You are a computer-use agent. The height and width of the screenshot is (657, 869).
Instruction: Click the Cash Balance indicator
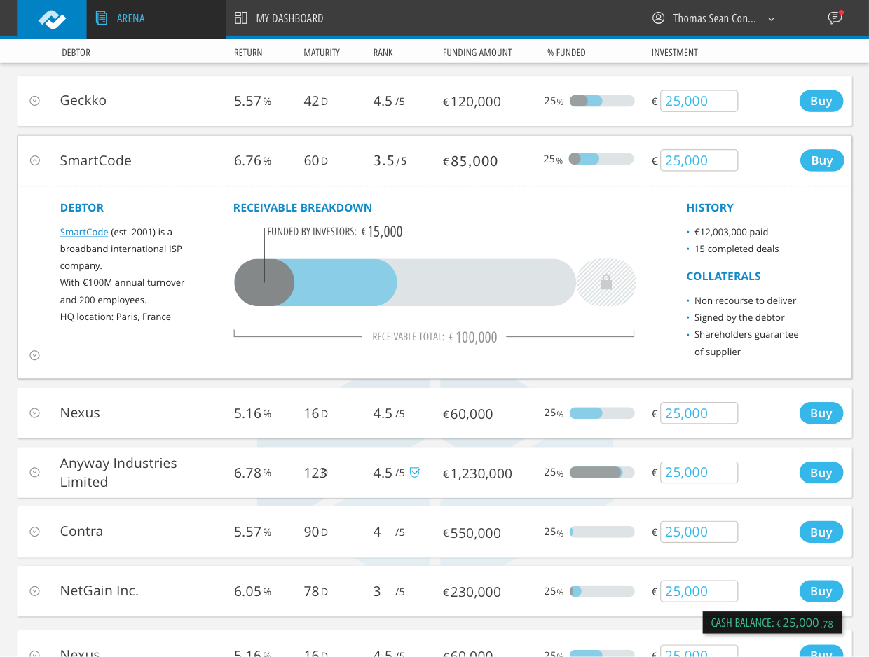click(x=772, y=623)
